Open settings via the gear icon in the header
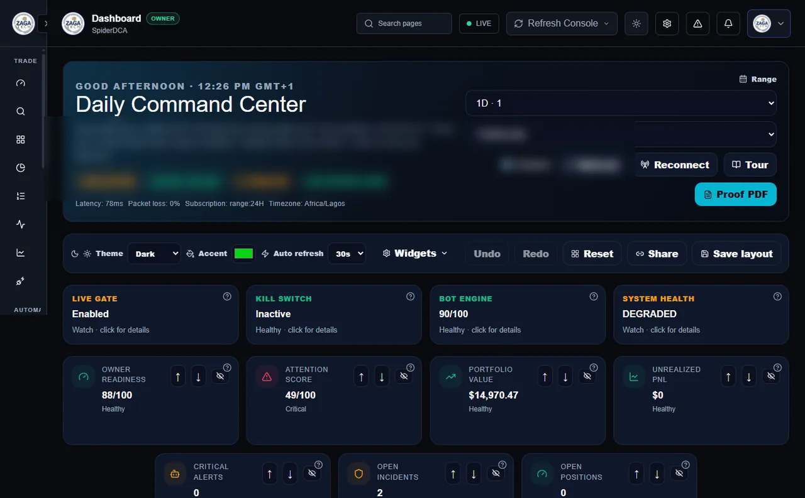This screenshot has width=805, height=498. pos(667,23)
